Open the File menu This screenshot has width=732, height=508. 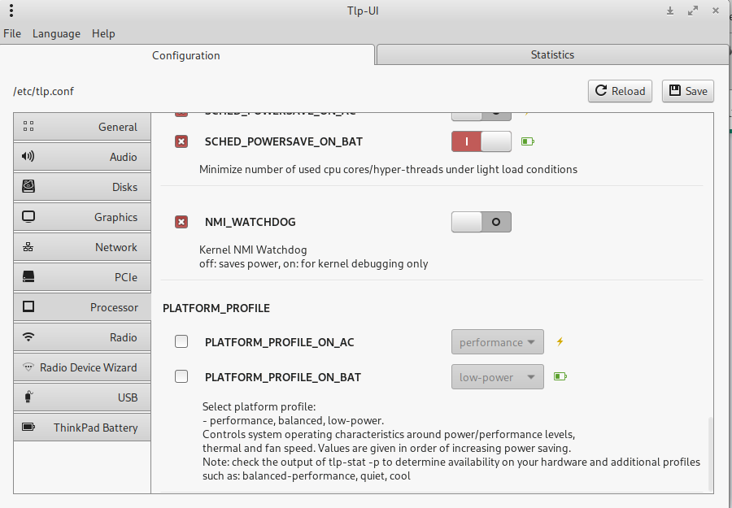click(x=12, y=33)
